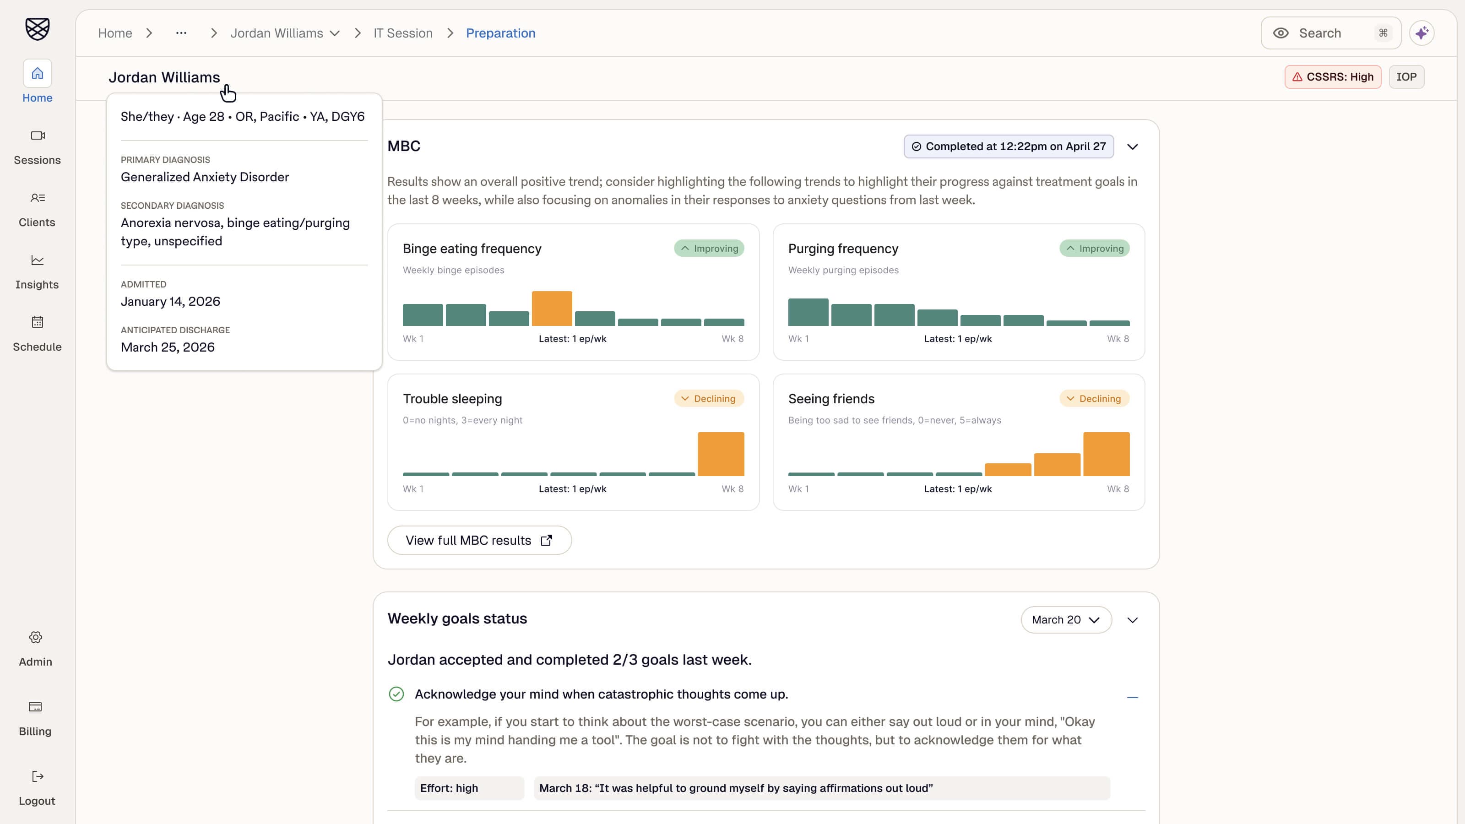The width and height of the screenshot is (1465, 824).
Task: Click the Effort: high tag
Action: point(469,788)
